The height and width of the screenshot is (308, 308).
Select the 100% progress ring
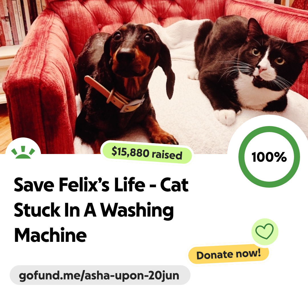pyautogui.click(x=269, y=157)
